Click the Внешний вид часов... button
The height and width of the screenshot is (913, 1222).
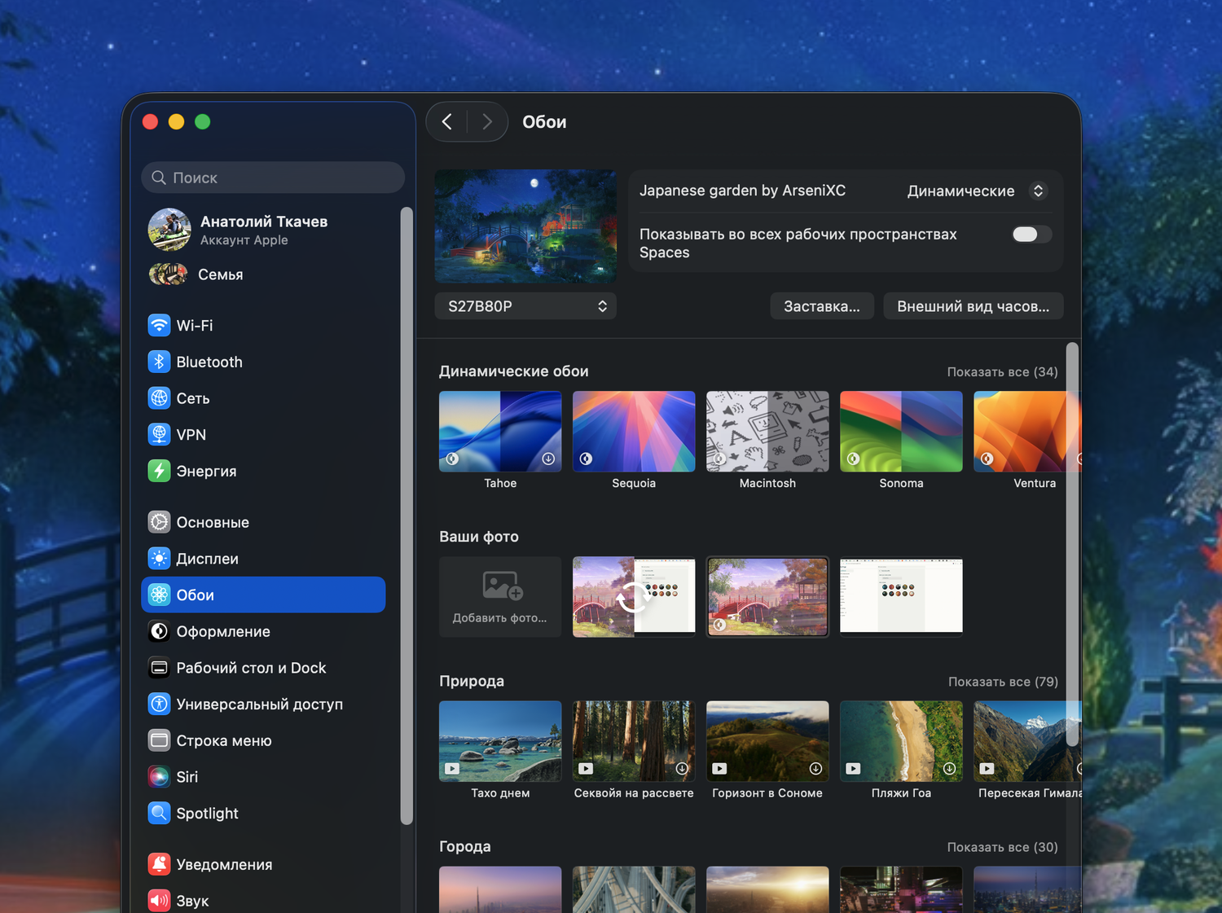974,306
